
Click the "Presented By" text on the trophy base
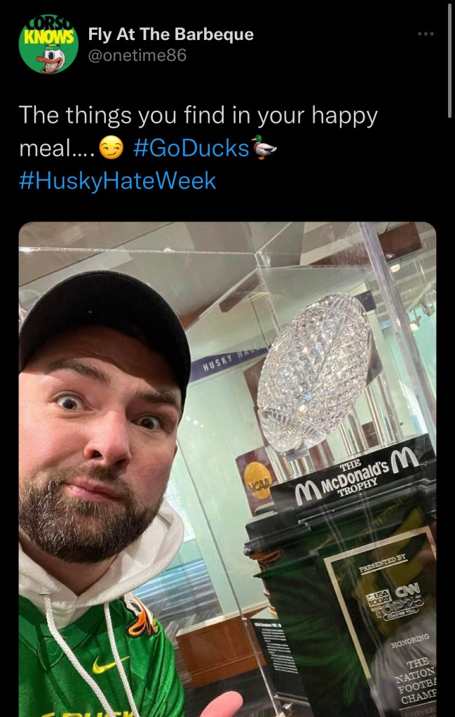[x=381, y=563]
